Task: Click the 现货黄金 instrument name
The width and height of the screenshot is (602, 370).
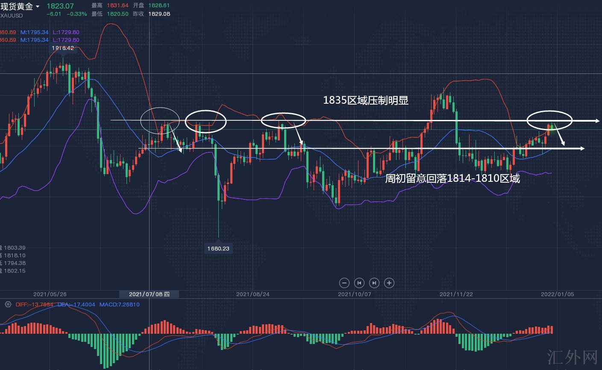Action: click(x=17, y=6)
